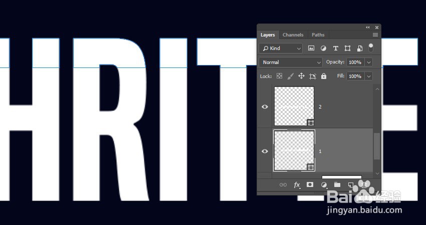Lock all with the padlock icon

click(x=324, y=76)
